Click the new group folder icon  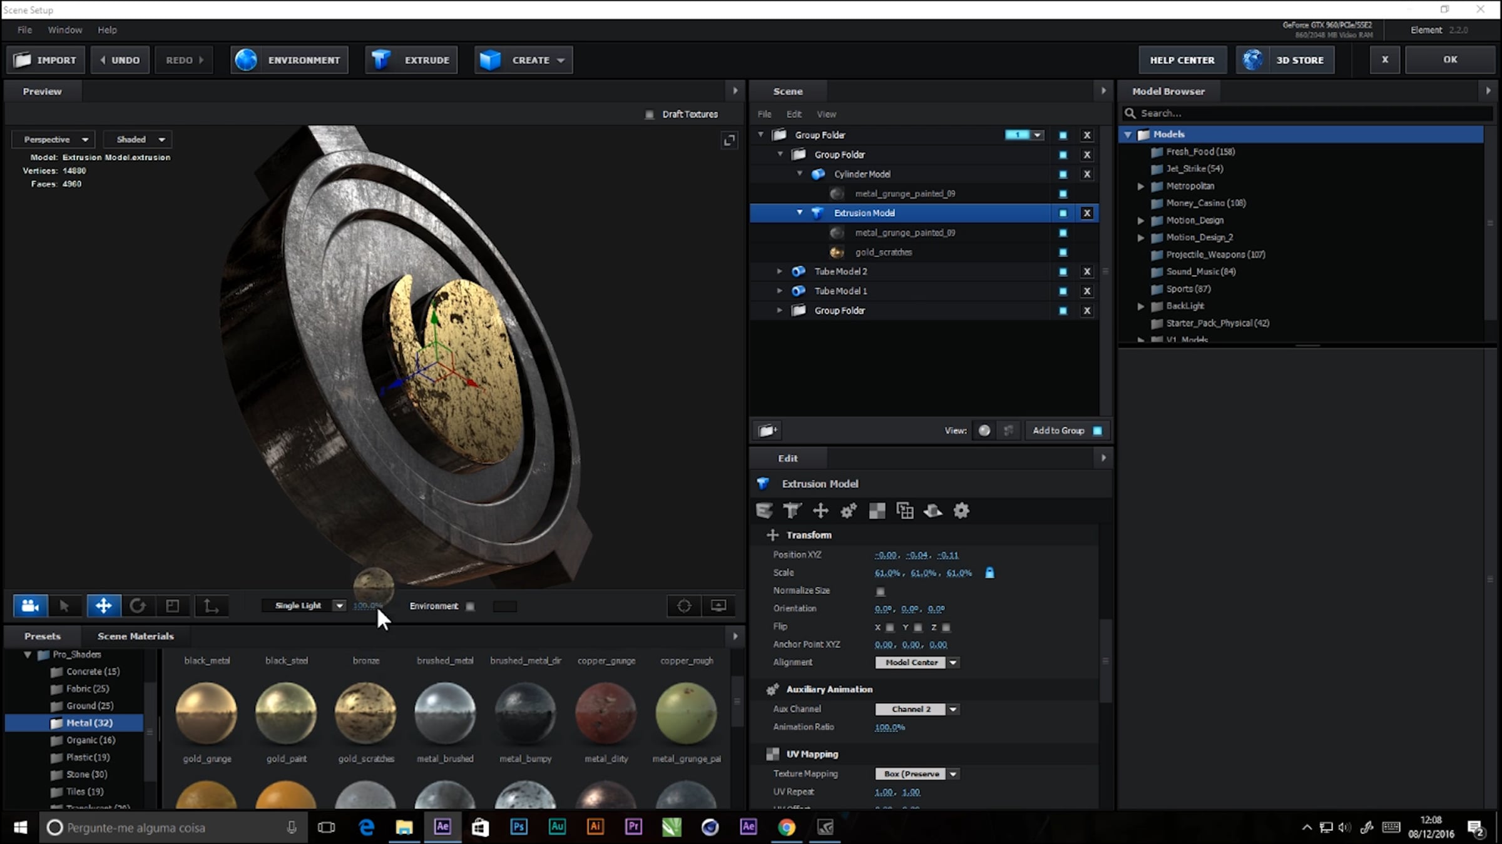[x=767, y=430]
